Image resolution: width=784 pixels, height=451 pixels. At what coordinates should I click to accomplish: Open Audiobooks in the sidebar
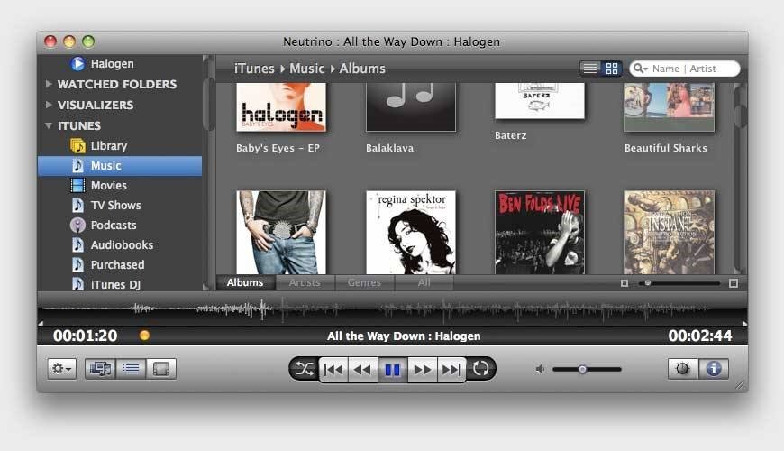pos(120,244)
